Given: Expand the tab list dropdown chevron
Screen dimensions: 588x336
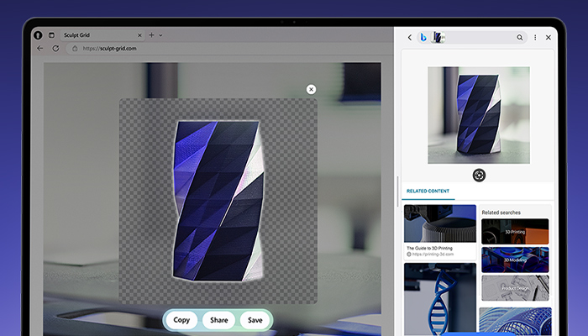Looking at the screenshot, I should pos(160,35).
